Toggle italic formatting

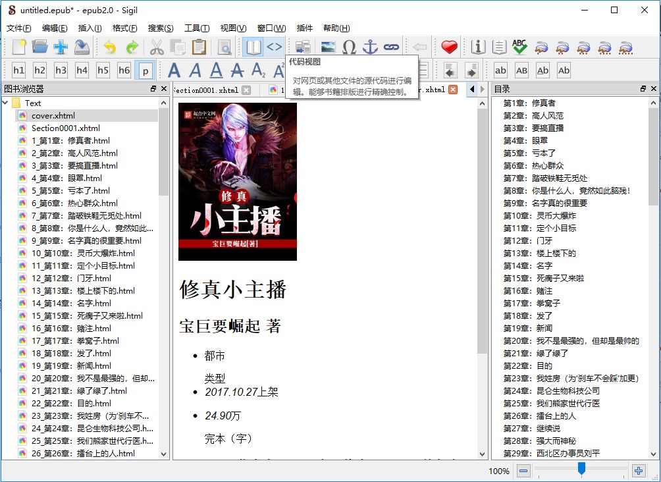pos(195,70)
